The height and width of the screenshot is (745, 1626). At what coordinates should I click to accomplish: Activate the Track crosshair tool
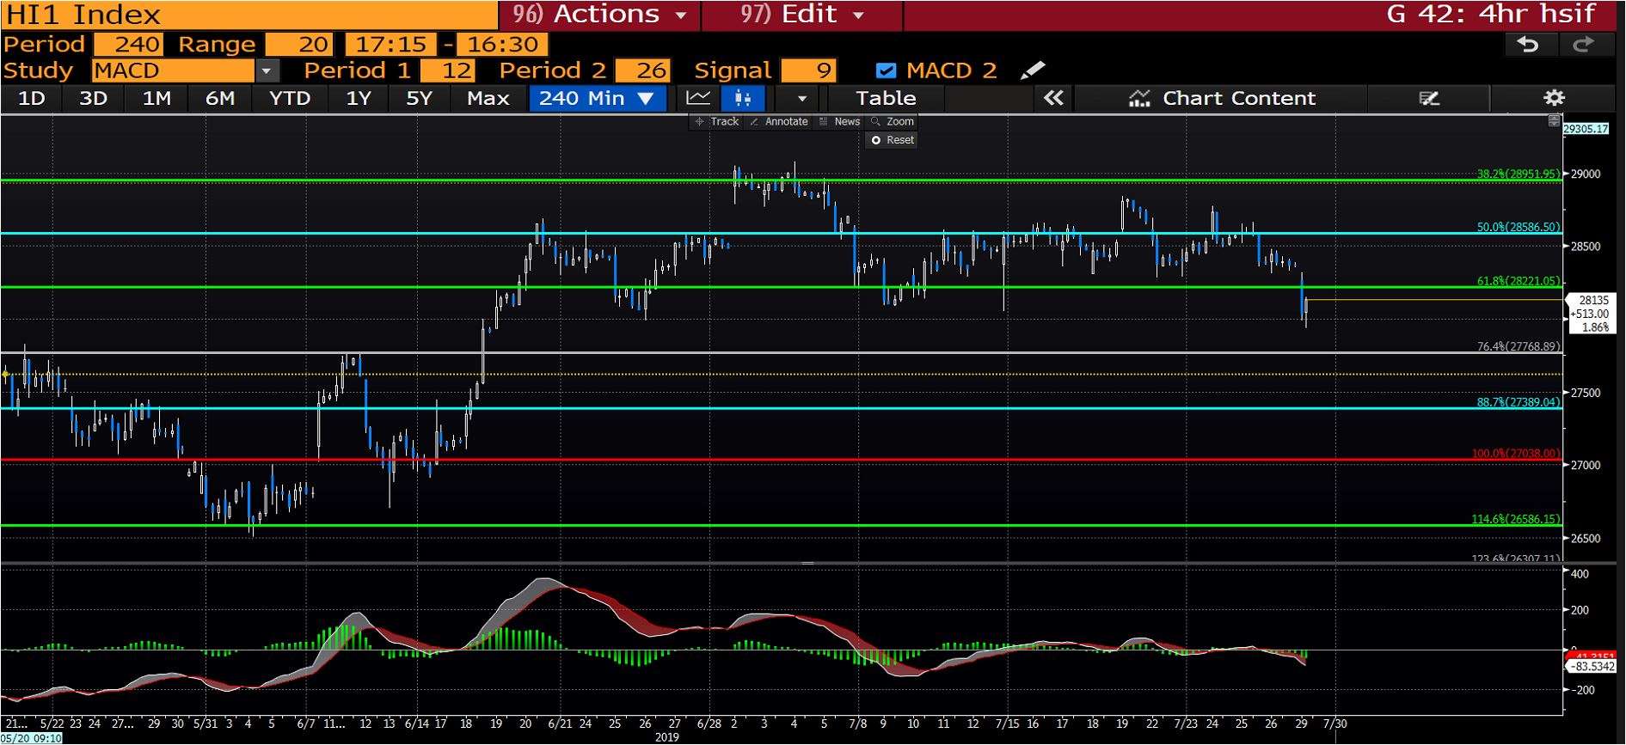coord(717,122)
